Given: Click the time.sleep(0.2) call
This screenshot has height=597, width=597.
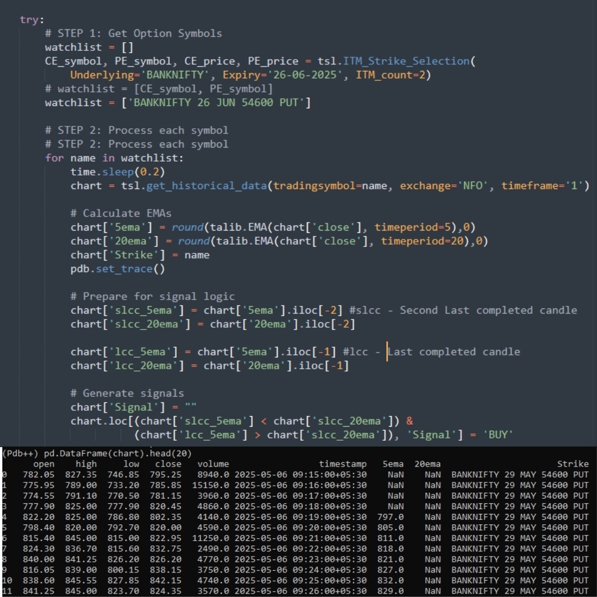Looking at the screenshot, I should tap(118, 172).
